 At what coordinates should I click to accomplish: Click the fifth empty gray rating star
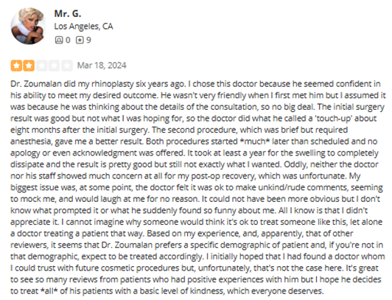(x=67, y=66)
